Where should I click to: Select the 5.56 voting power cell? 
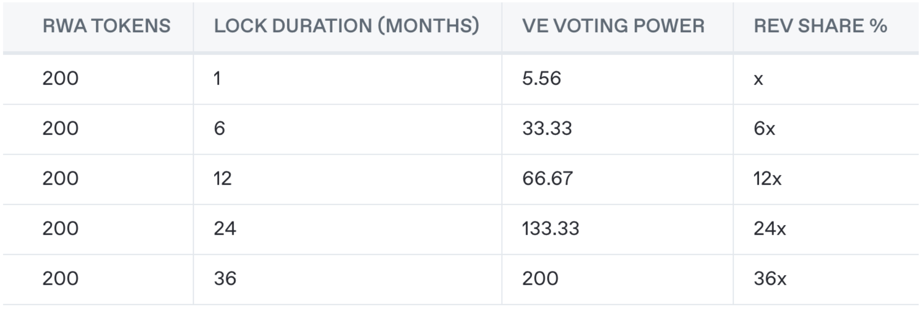[x=541, y=79]
